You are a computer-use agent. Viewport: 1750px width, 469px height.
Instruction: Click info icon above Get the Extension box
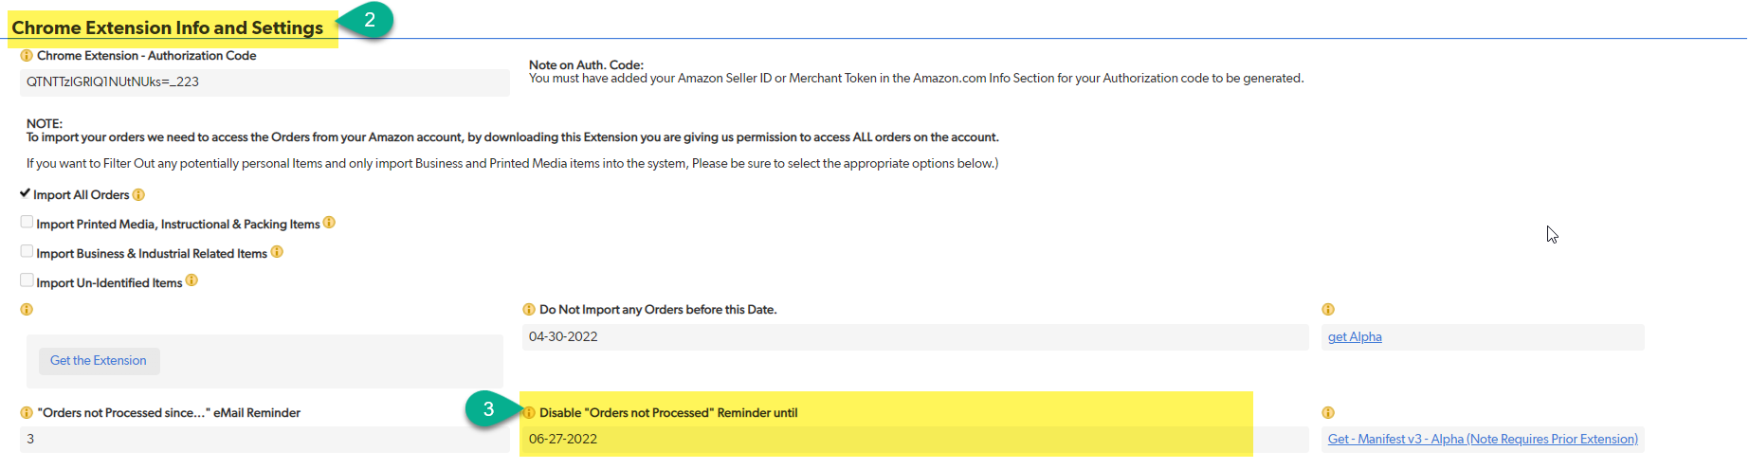27,310
